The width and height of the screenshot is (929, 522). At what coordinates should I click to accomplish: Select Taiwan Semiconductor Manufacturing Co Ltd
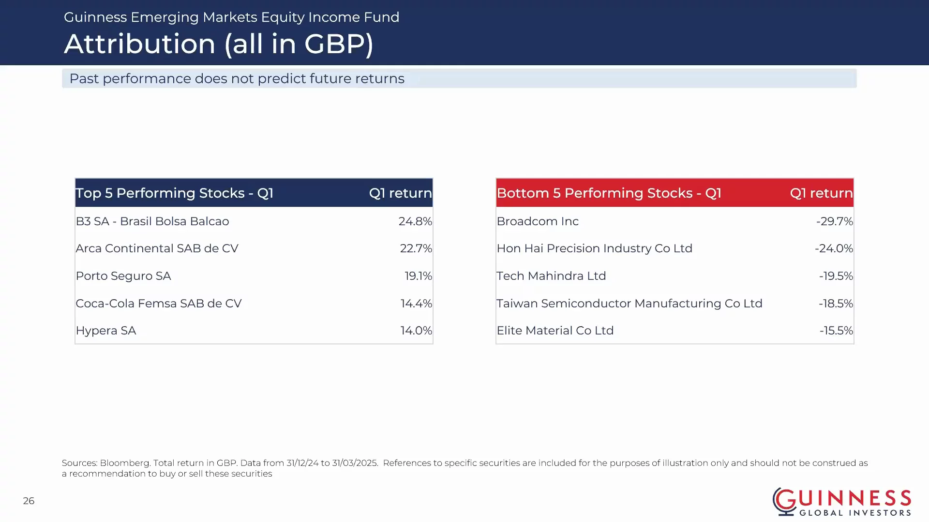(629, 304)
